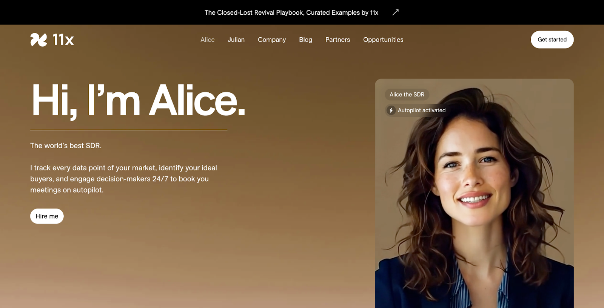Click the Get started button
Screen dimensions: 604x308
(552, 40)
